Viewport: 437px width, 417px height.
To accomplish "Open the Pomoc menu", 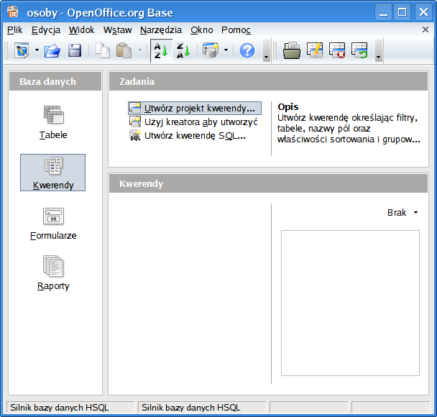I will point(236,29).
